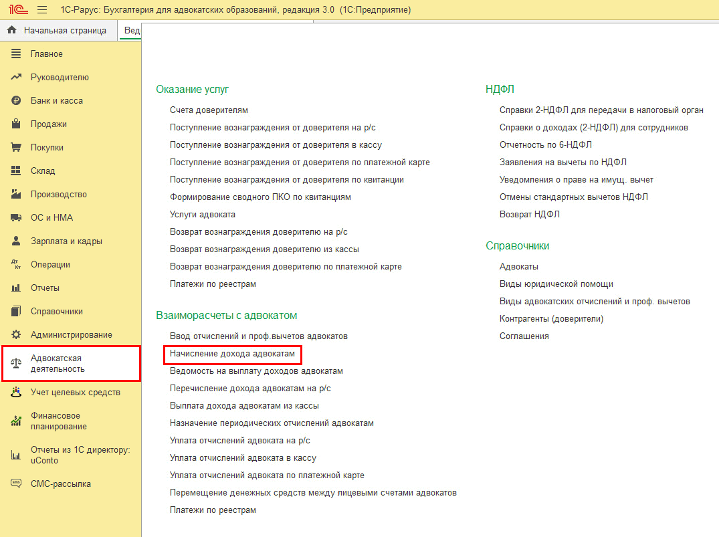This screenshot has height=537, width=719.
Task: Click the Продажи shopping bag icon
Action: click(17, 124)
